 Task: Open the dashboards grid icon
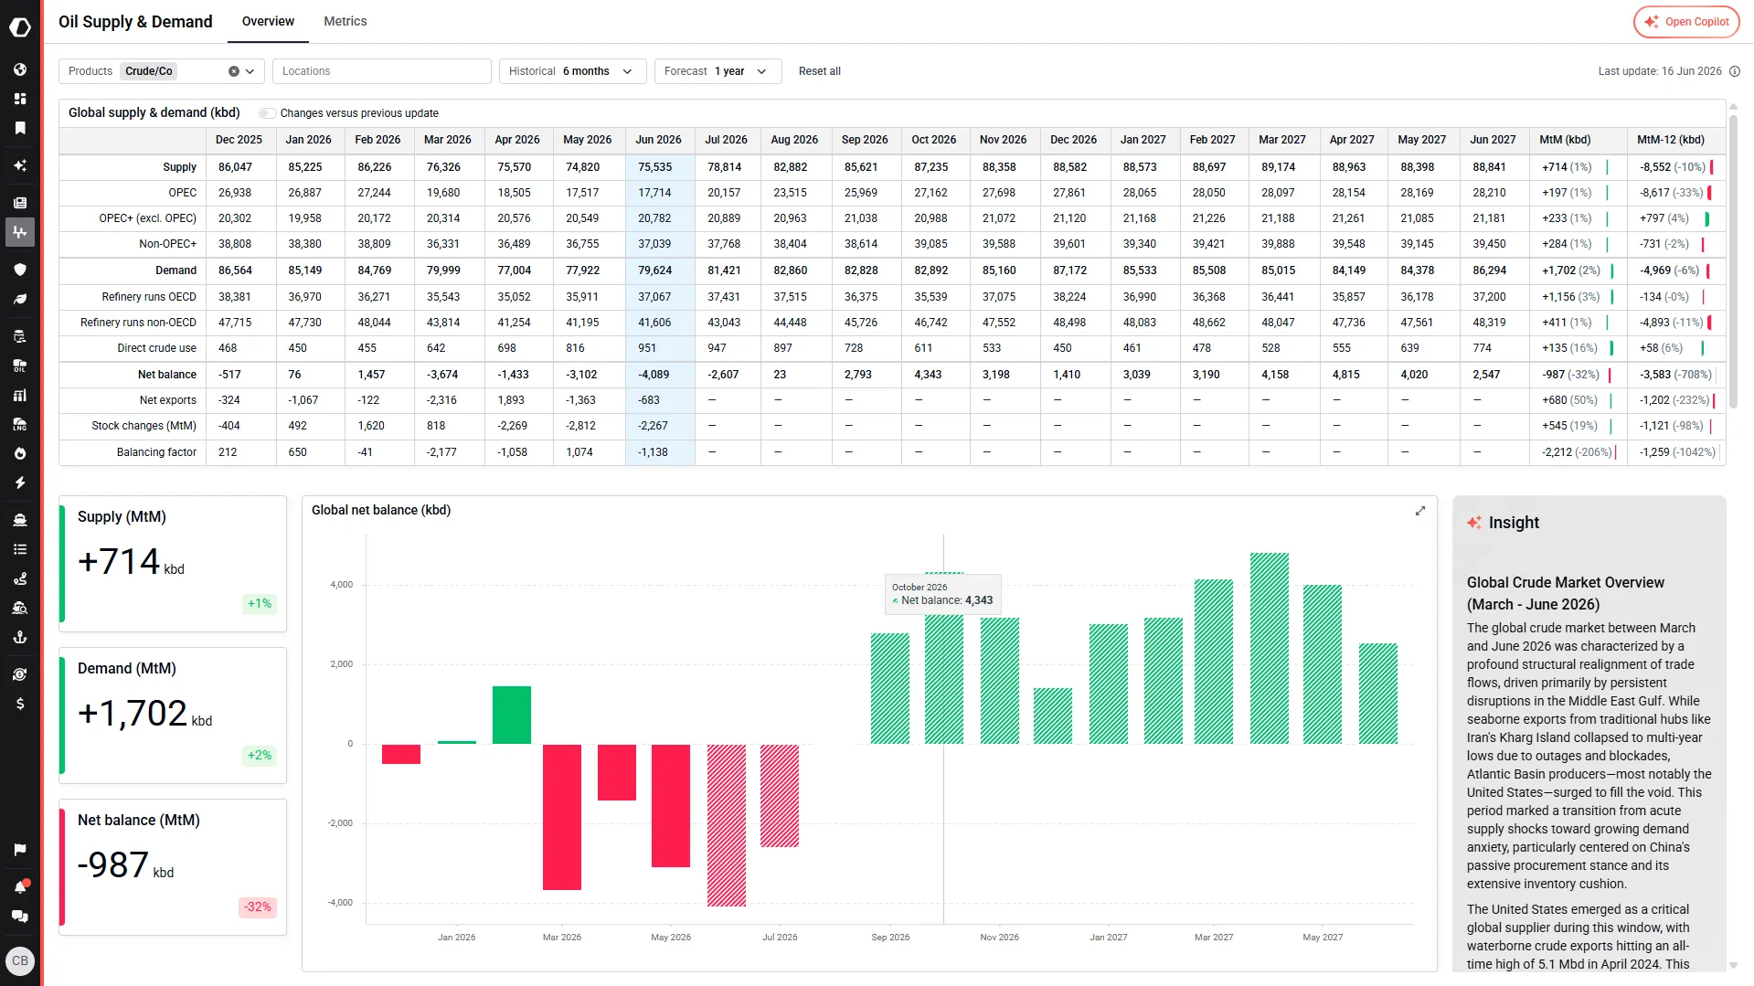point(20,99)
